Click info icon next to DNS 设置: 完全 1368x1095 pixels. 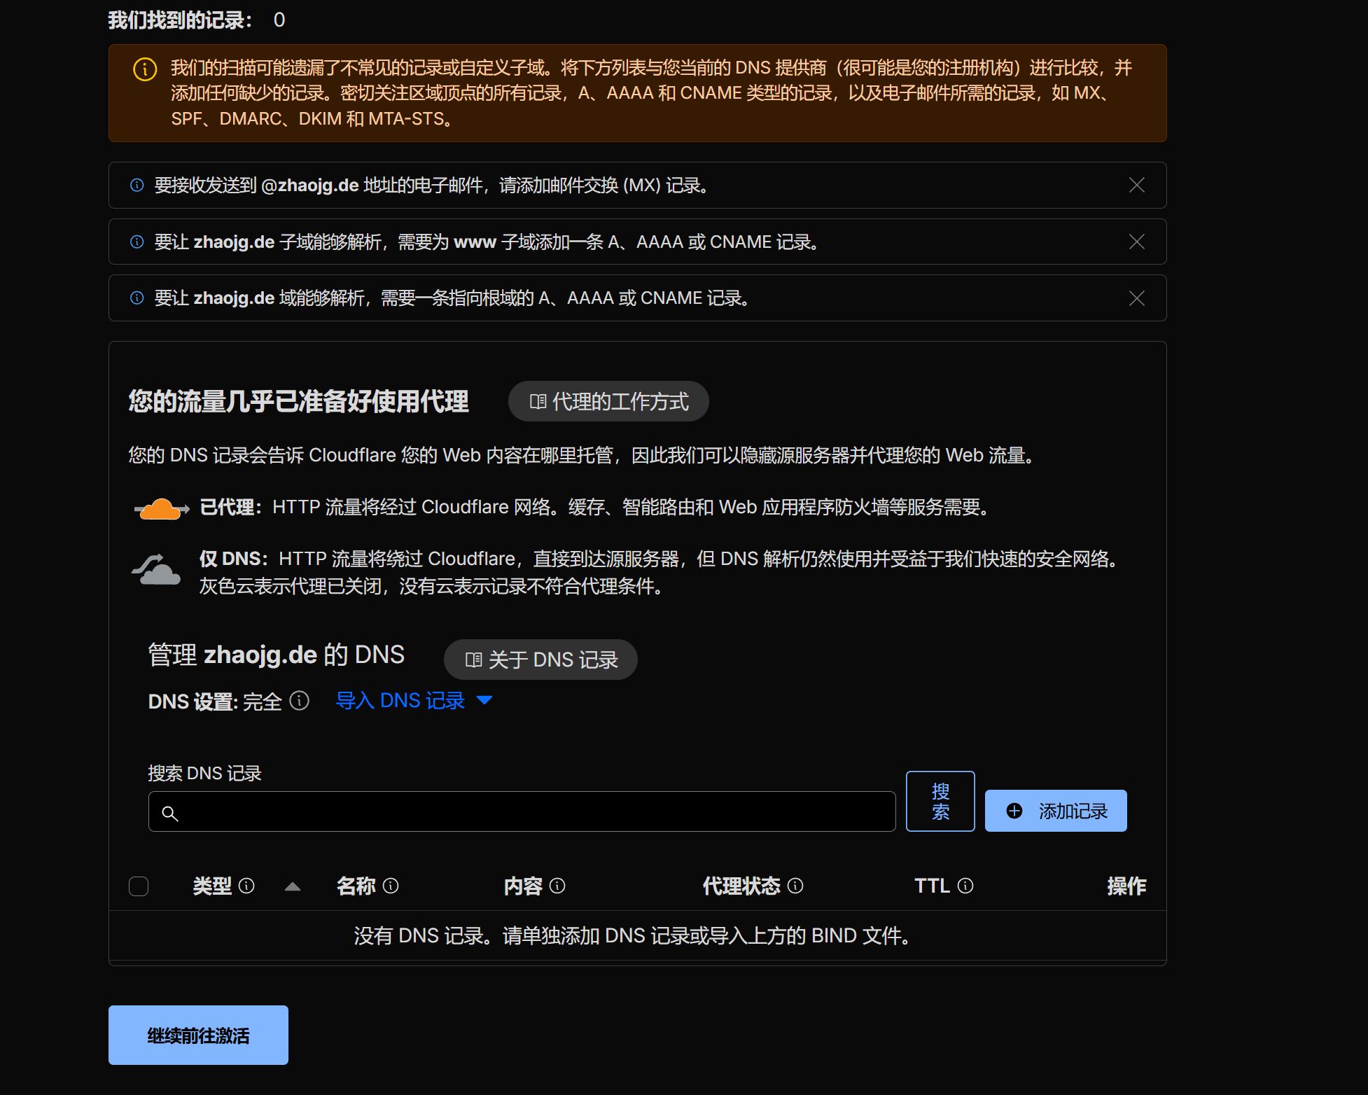300,701
